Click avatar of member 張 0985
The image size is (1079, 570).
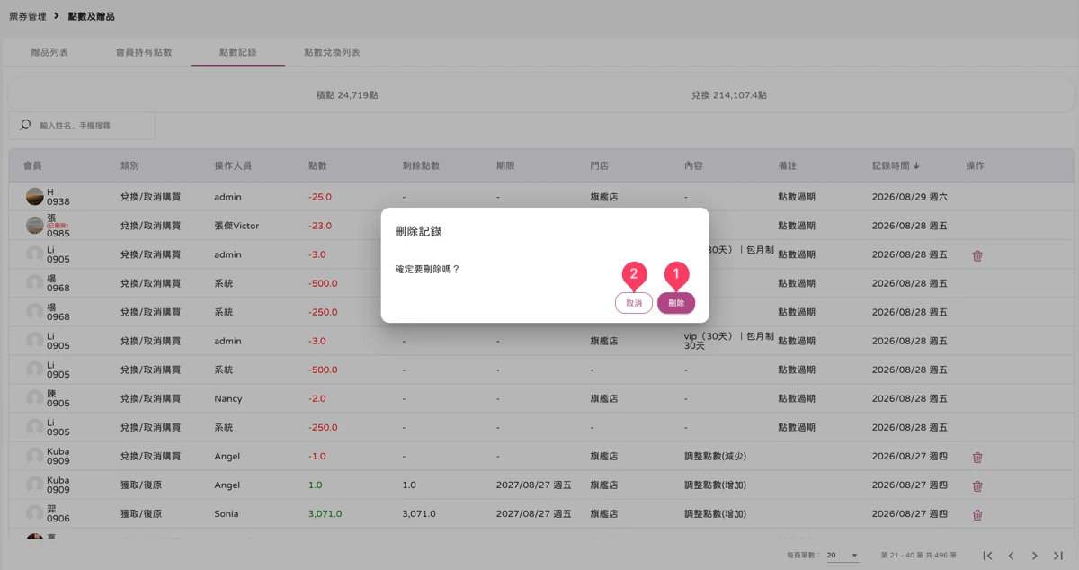[34, 225]
